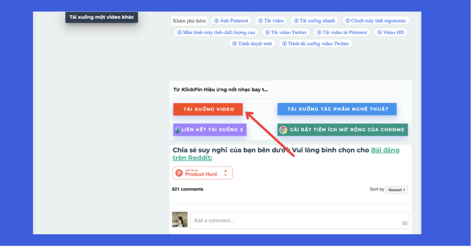
Task: Click the upvote arrow on Product Hunt badge
Action: click(x=225, y=171)
